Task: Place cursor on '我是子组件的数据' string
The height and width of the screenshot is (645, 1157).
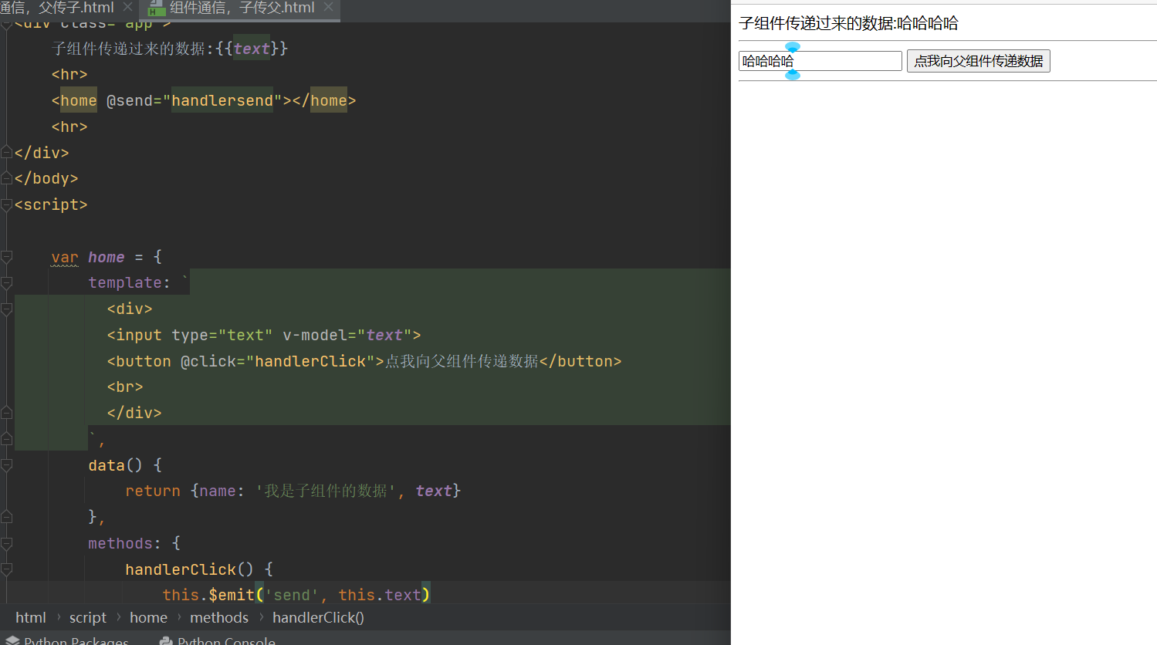Action: tap(326, 491)
